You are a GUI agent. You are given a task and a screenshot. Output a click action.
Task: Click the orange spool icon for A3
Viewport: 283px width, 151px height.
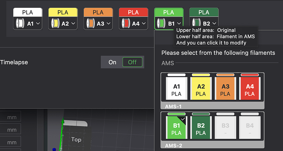(90, 23)
